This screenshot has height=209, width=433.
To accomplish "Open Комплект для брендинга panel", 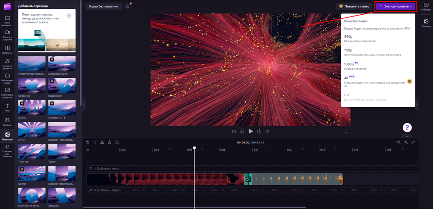I will pyautogui.click(x=7, y=150).
